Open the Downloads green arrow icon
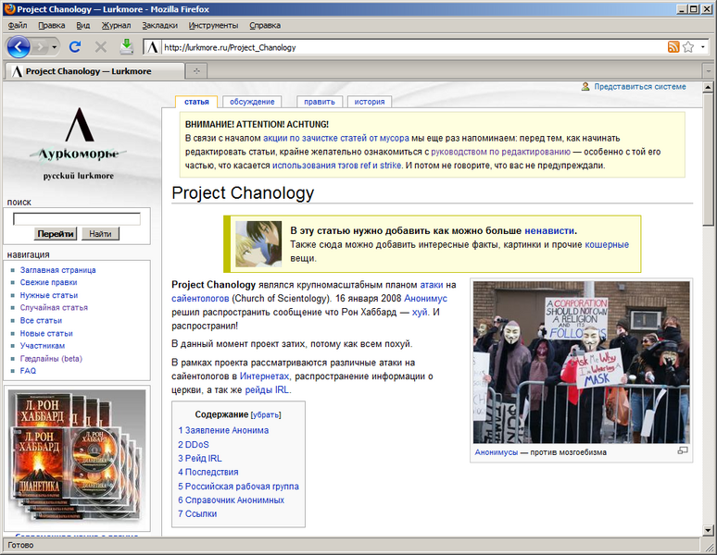Screen dimensions: 717x555 pyautogui.click(x=127, y=46)
